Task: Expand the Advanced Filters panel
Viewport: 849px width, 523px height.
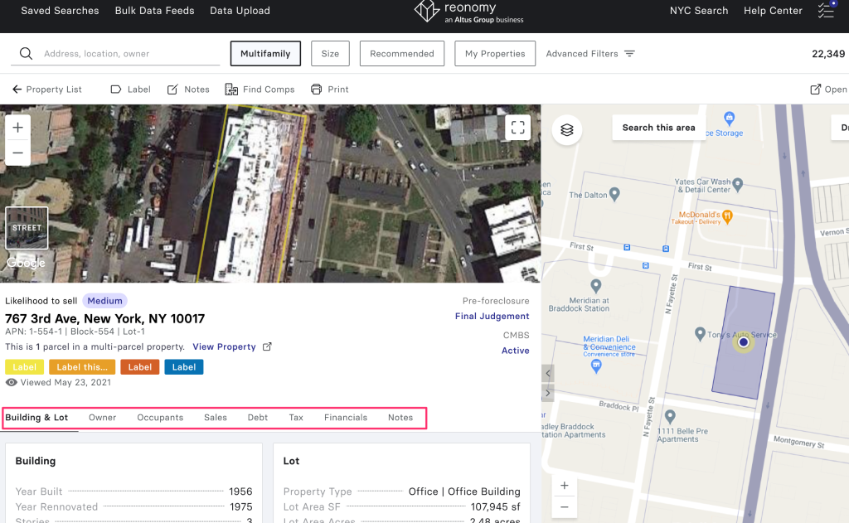Action: click(x=589, y=54)
